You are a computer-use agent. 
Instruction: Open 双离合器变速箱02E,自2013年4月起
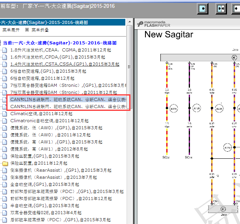tap(46, 213)
